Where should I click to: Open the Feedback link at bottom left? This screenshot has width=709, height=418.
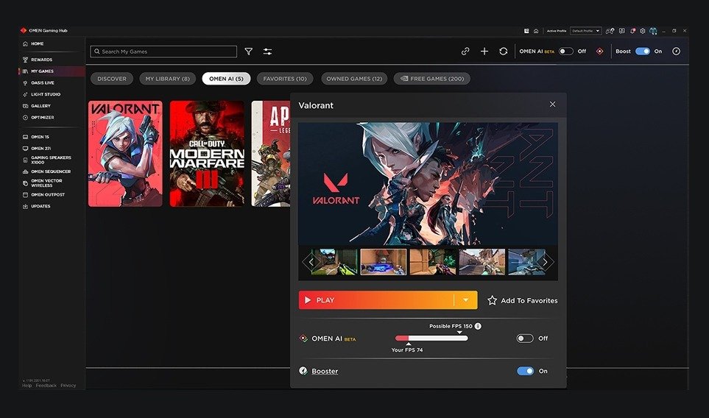coord(46,386)
